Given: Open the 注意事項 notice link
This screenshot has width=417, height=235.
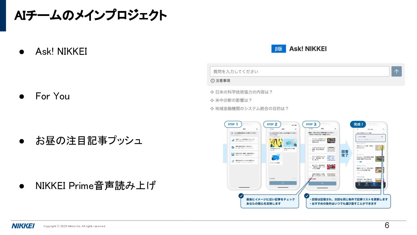Looking at the screenshot, I should tap(223, 81).
